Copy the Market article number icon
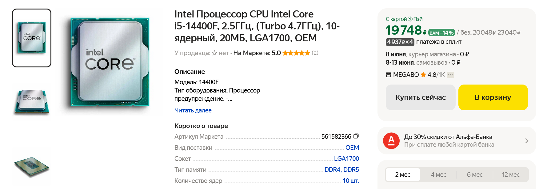Image resolution: width=543 pixels, height=189 pixels. click(x=356, y=136)
